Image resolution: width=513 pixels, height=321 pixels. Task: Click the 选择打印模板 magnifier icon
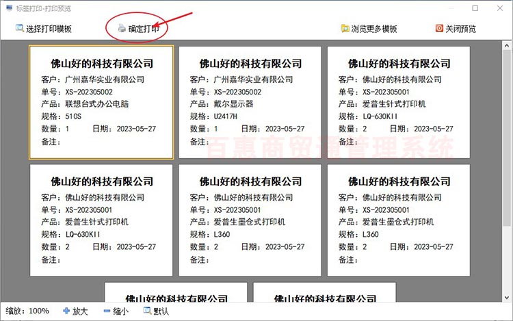click(x=20, y=28)
